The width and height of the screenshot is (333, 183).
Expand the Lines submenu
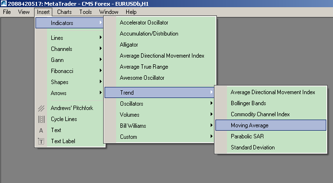[x=70, y=38]
